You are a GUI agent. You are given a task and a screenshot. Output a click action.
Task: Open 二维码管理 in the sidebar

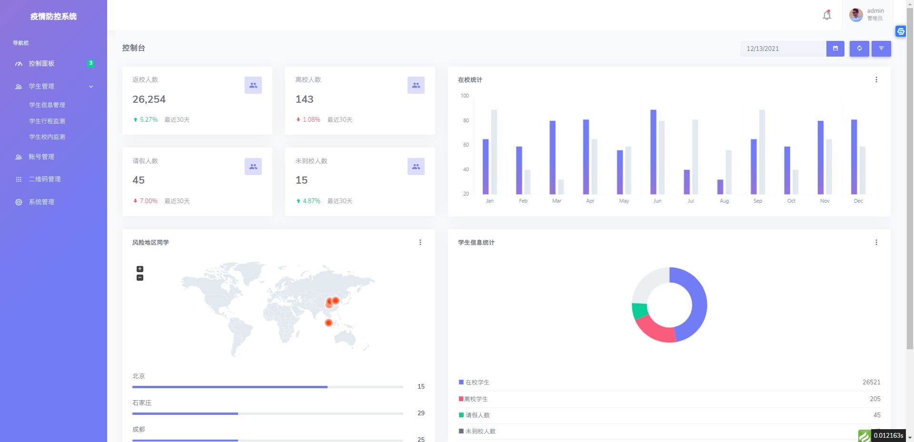[x=45, y=179]
